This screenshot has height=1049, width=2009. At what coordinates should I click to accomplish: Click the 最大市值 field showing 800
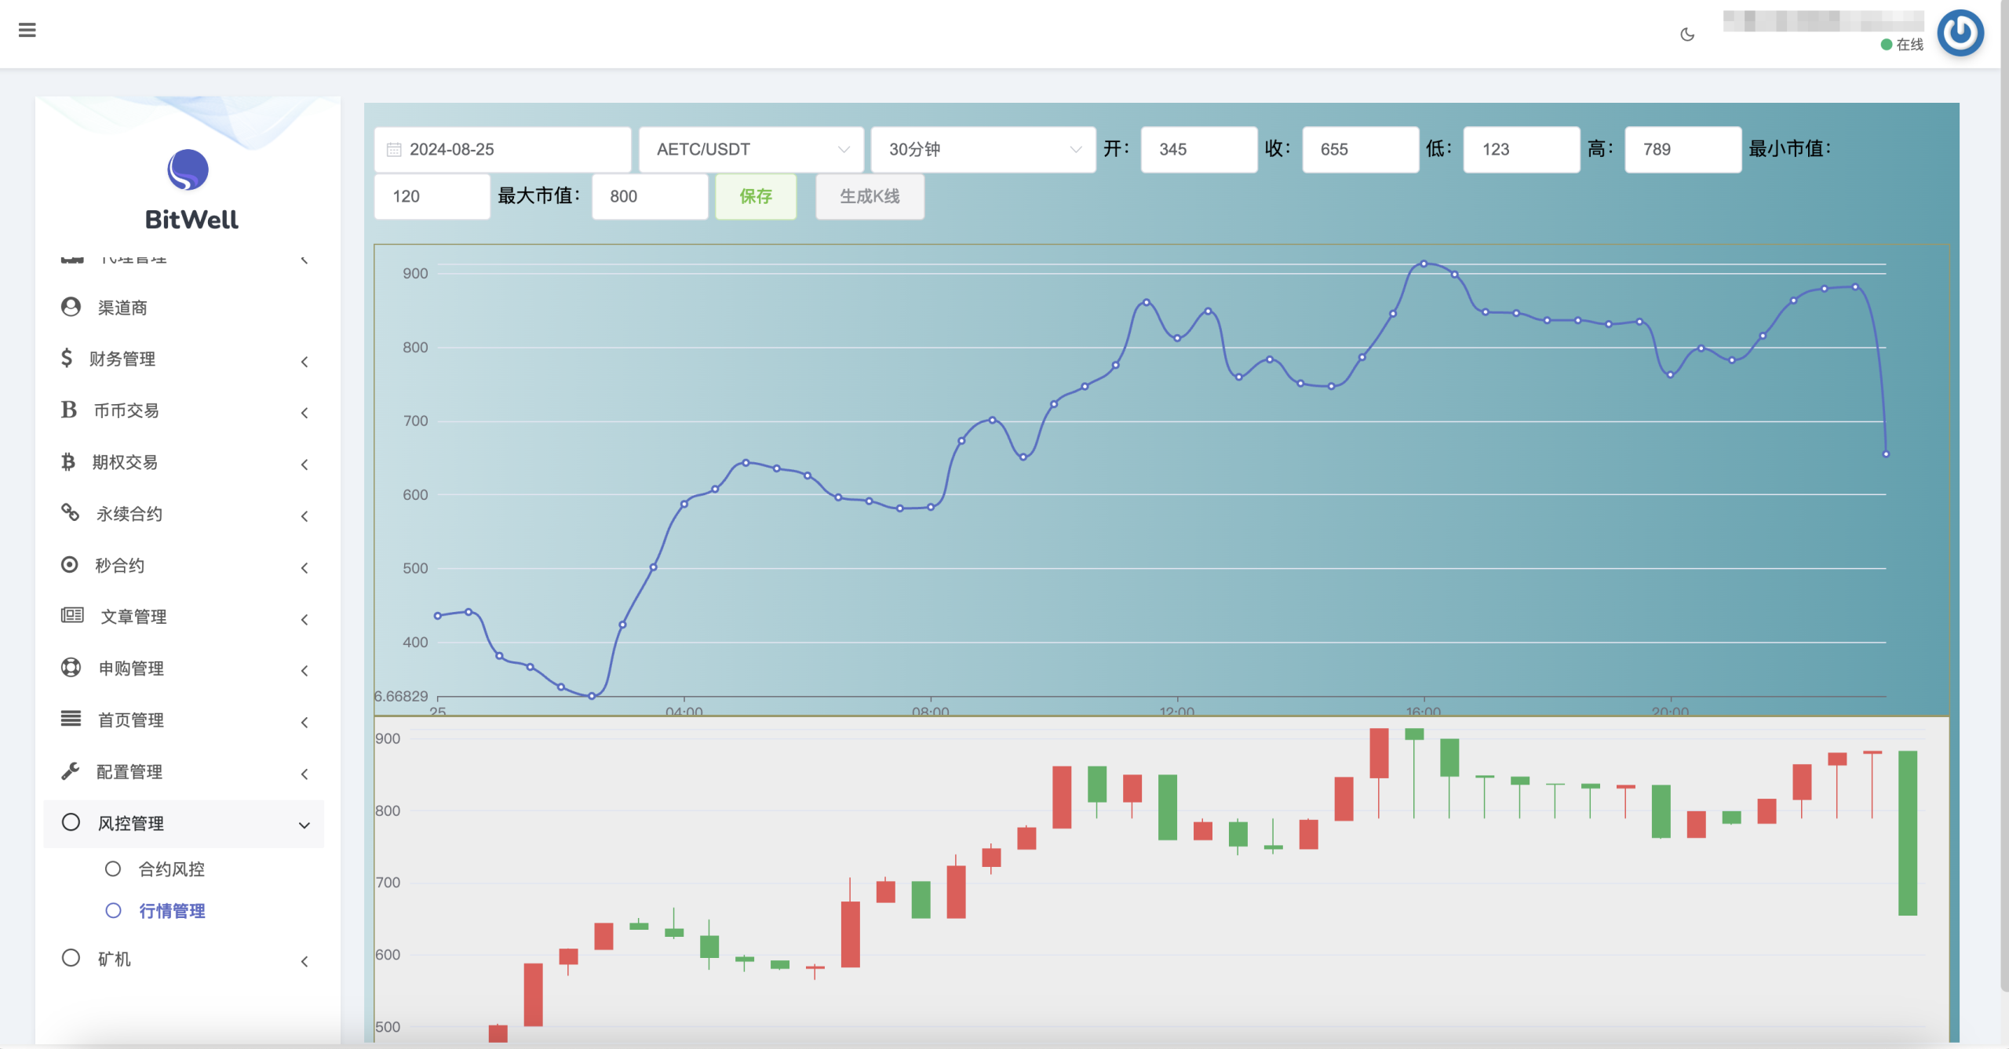pos(650,197)
